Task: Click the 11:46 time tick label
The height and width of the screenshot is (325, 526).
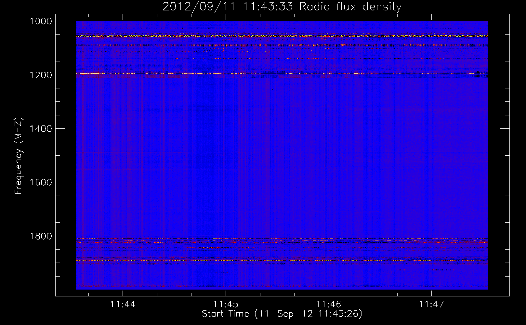Action: [x=328, y=304]
